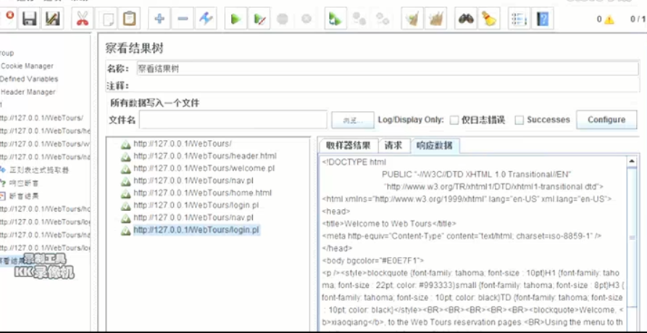Viewport: 647px width, 333px height.
Task: Clear all results with double broom icon
Action: (x=435, y=19)
